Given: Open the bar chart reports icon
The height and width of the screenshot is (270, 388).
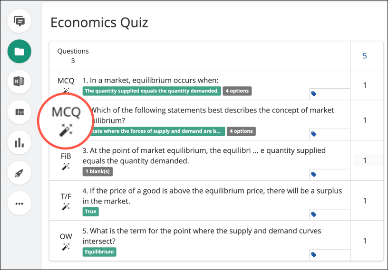Looking at the screenshot, I should point(19,142).
